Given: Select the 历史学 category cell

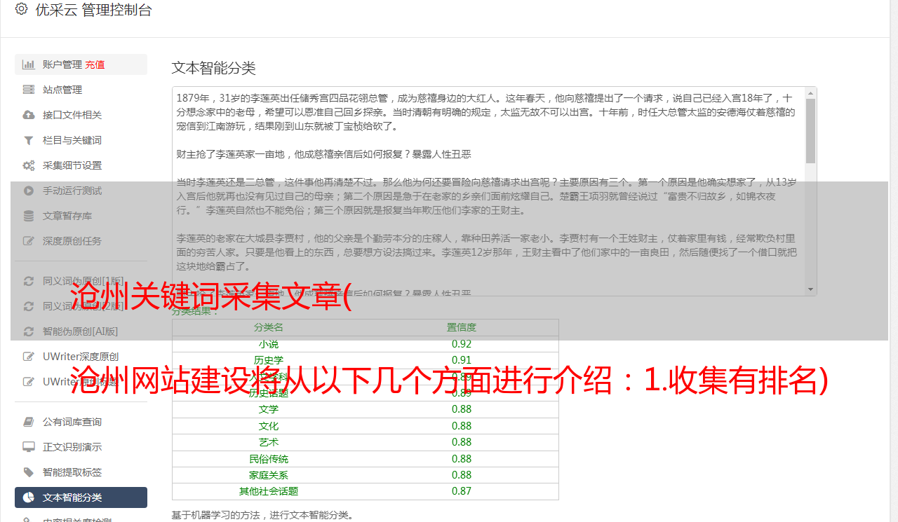Looking at the screenshot, I should point(269,360).
